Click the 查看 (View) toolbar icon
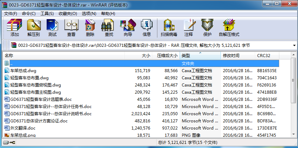 [71, 25]
